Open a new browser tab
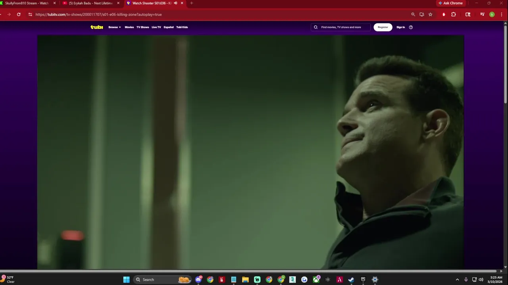The width and height of the screenshot is (508, 285). point(191,3)
